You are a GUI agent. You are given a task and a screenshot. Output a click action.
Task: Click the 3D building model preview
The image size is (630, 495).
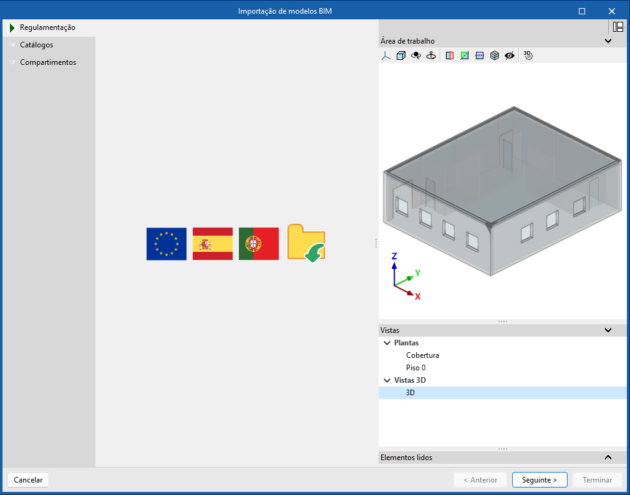(502, 191)
